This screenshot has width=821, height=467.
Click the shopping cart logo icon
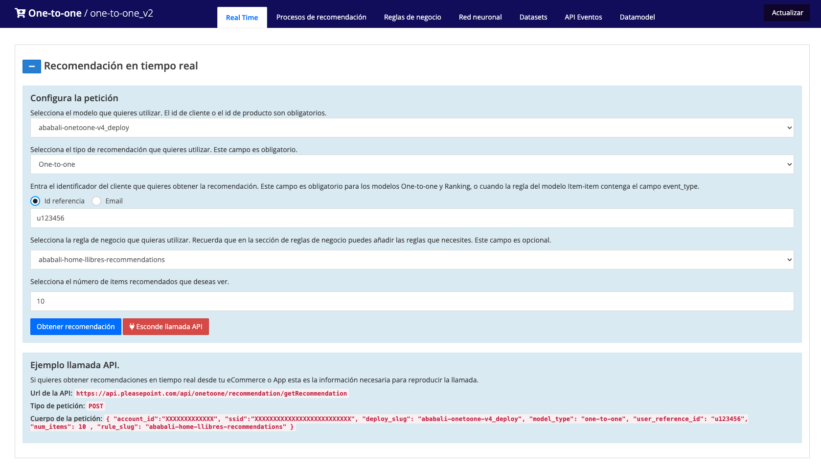(20, 13)
